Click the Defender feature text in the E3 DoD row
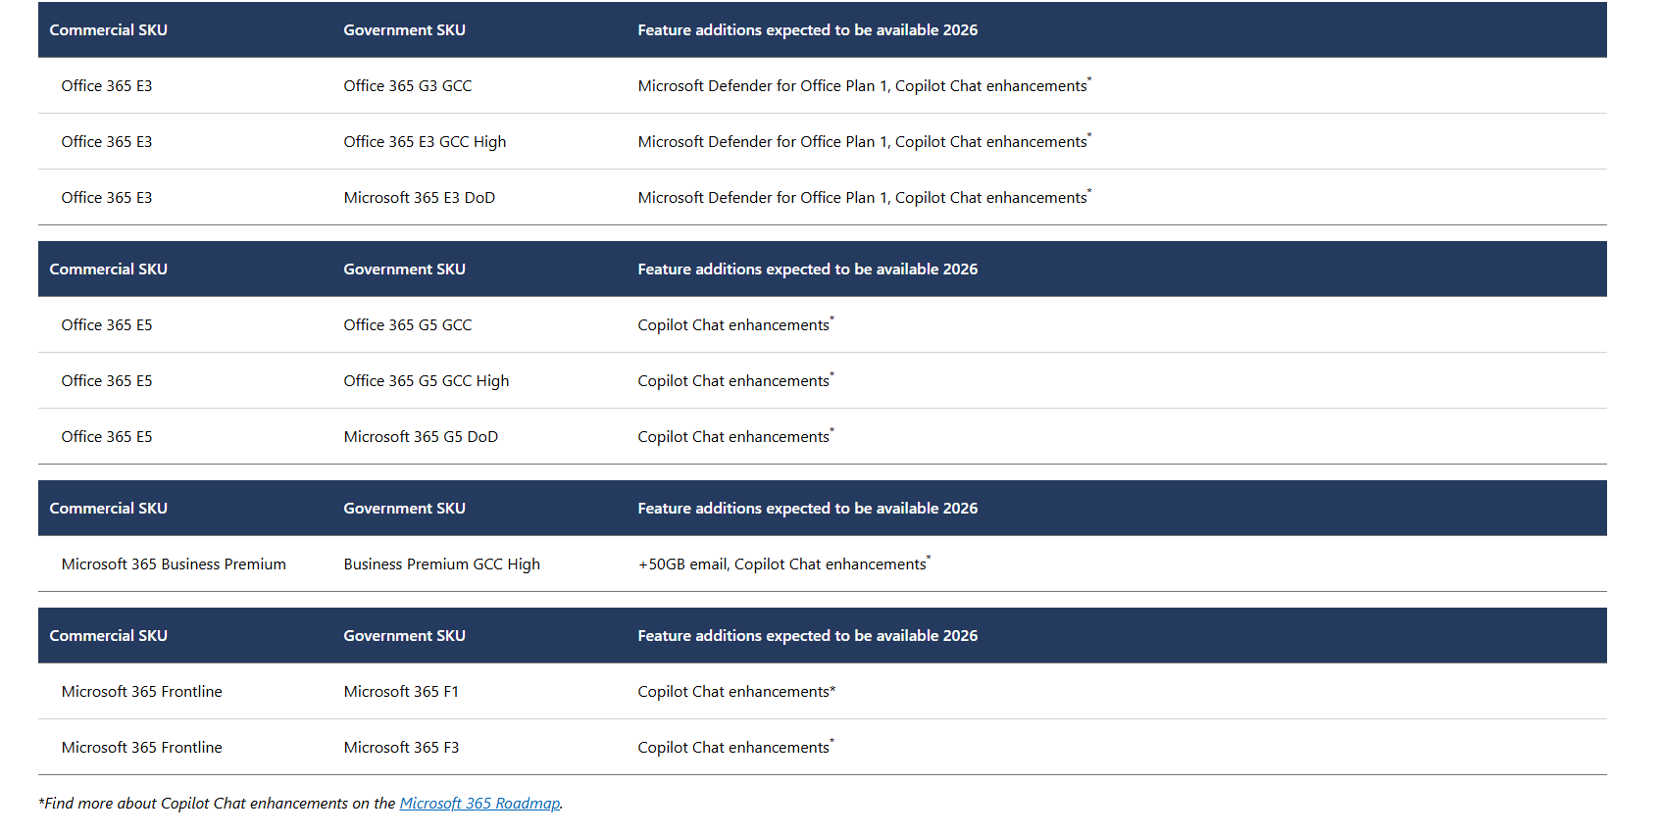The image size is (1662, 834). (864, 198)
